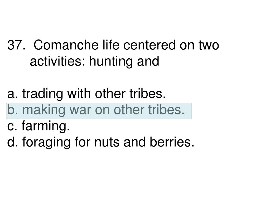The width and height of the screenshot is (270, 202).
Task: Click the word berries in answer d
Action: [x=172, y=142]
